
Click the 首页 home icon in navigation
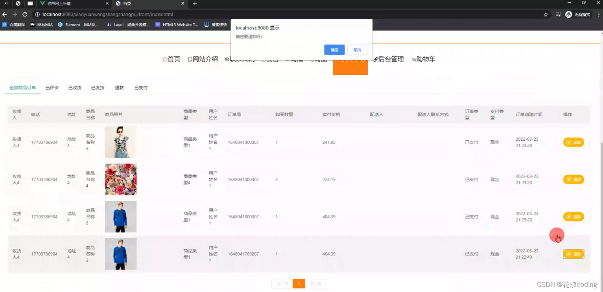tap(171, 59)
